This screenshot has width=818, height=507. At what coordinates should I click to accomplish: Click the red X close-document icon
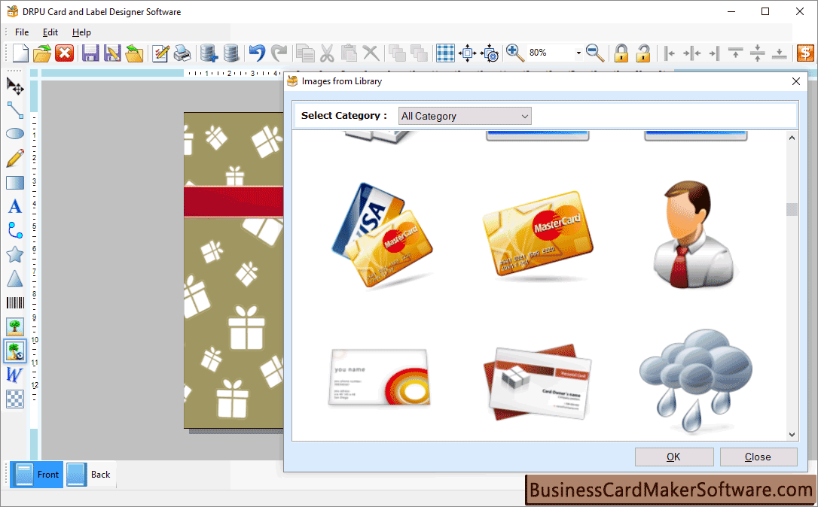[64, 53]
